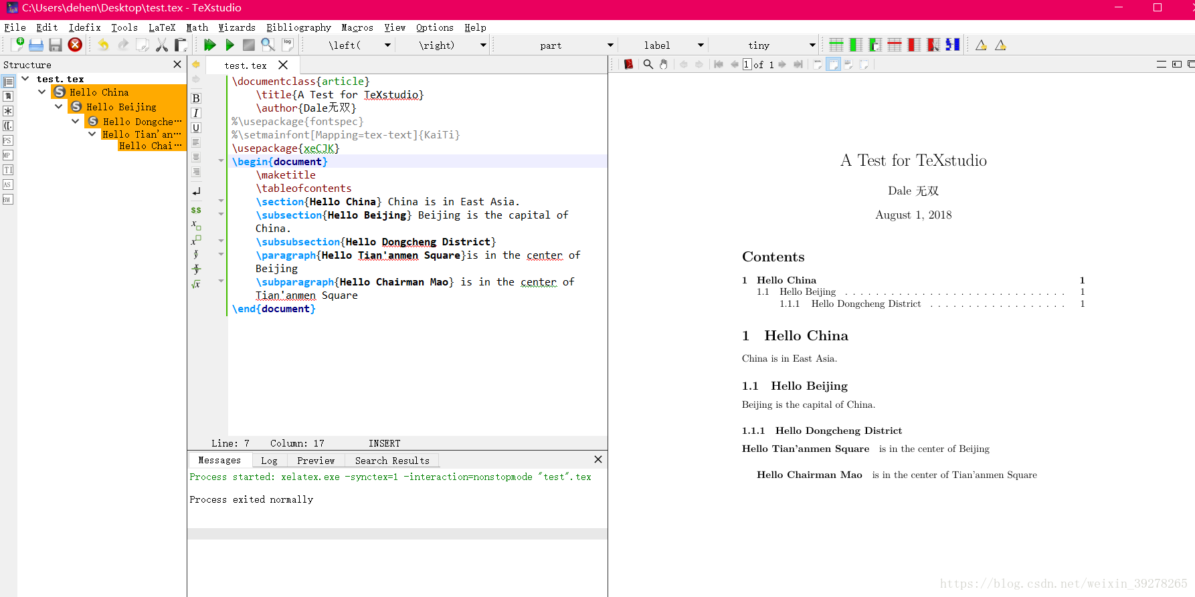This screenshot has height=597, width=1195.
Task: Insert inline math with the $$ icon
Action: tap(196, 210)
